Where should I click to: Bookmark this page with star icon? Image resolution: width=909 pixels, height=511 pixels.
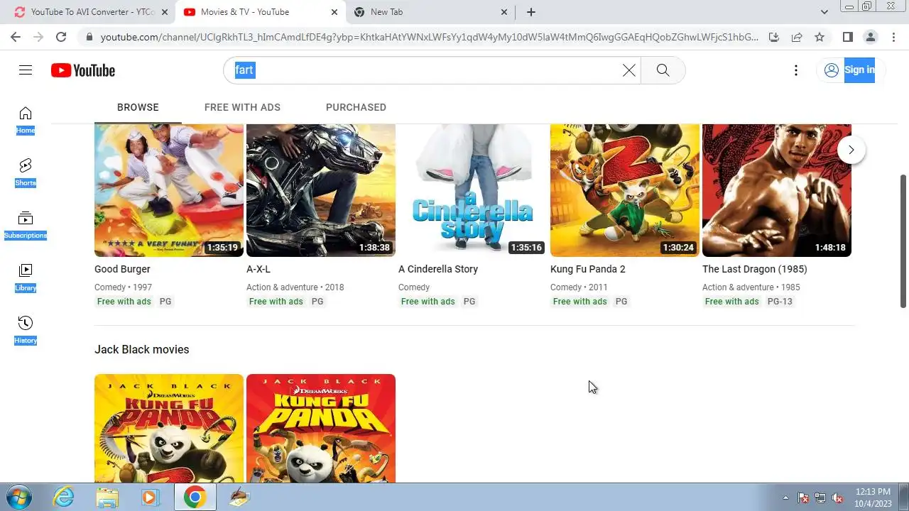(x=820, y=37)
